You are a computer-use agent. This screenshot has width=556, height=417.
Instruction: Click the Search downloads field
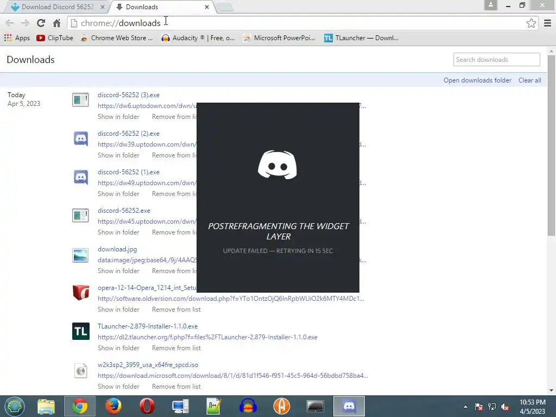[496, 60]
